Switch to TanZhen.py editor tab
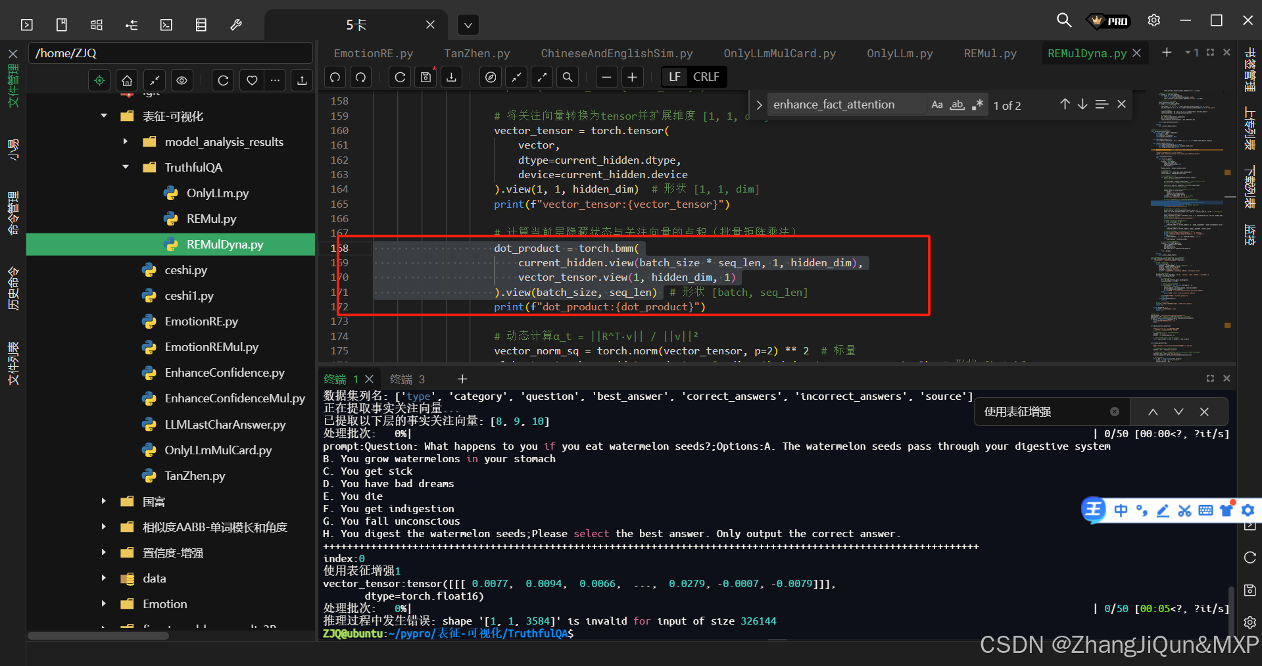 tap(477, 53)
